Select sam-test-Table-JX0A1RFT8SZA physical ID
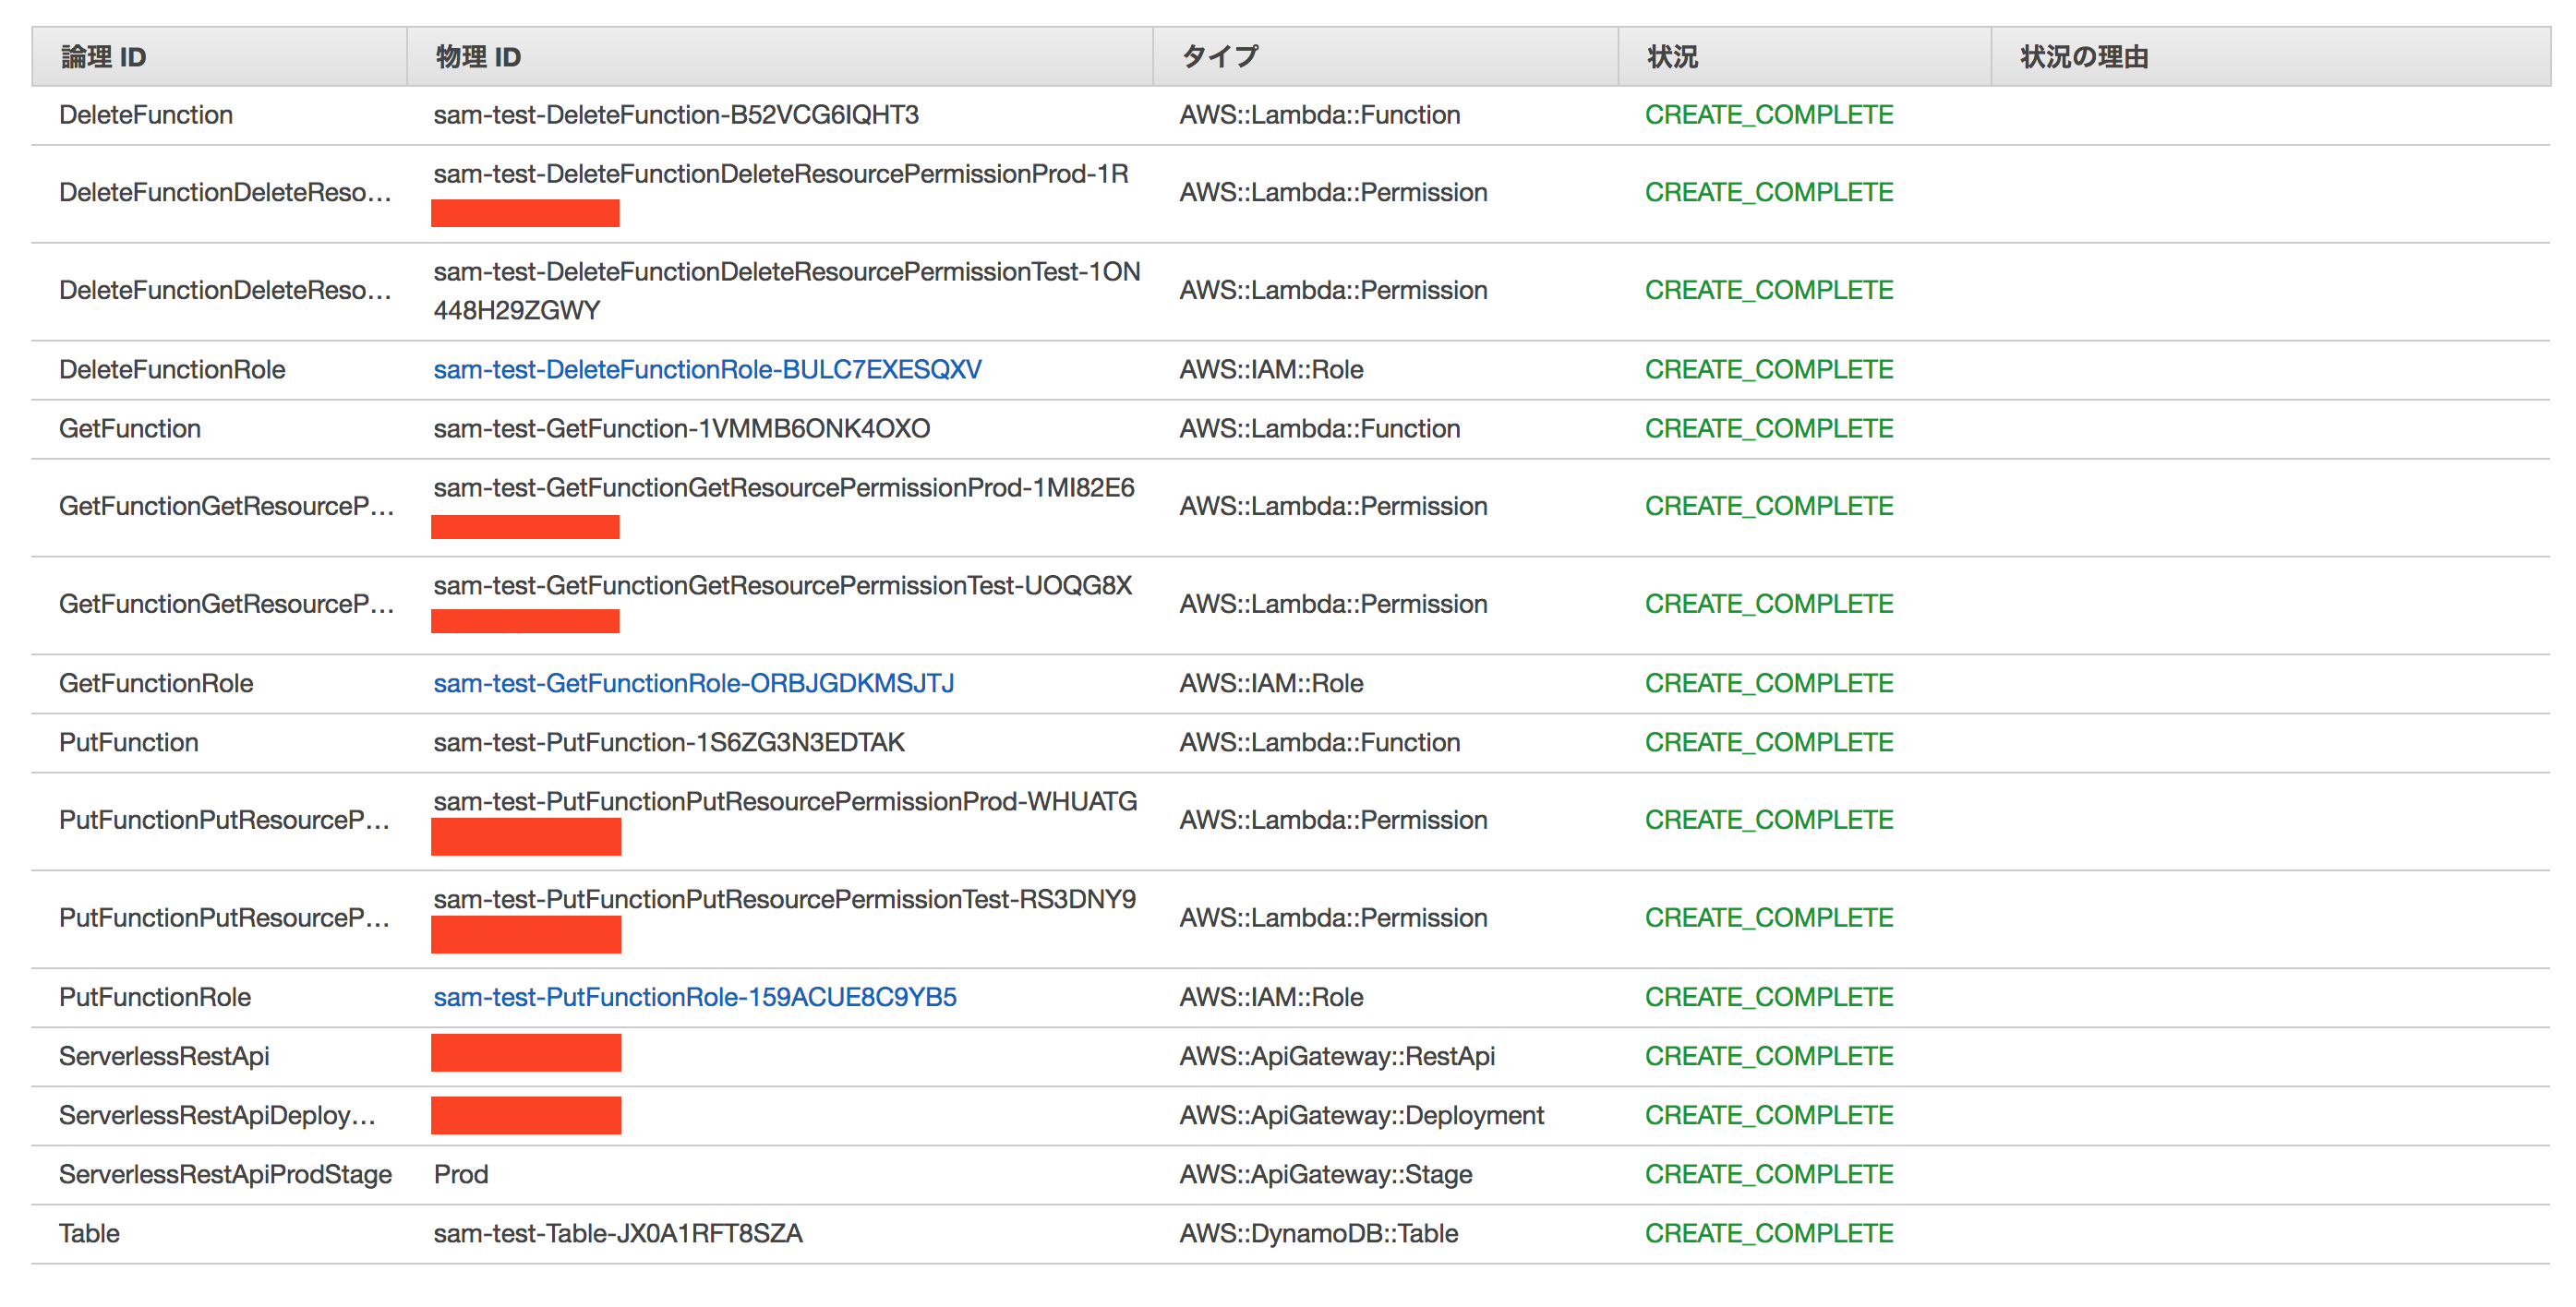 coord(618,1234)
